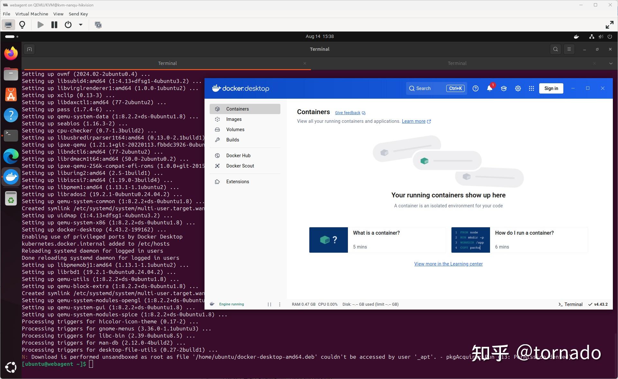Viewport: 618px width, 379px height.
Task: Open the Builds section
Action: 232,140
